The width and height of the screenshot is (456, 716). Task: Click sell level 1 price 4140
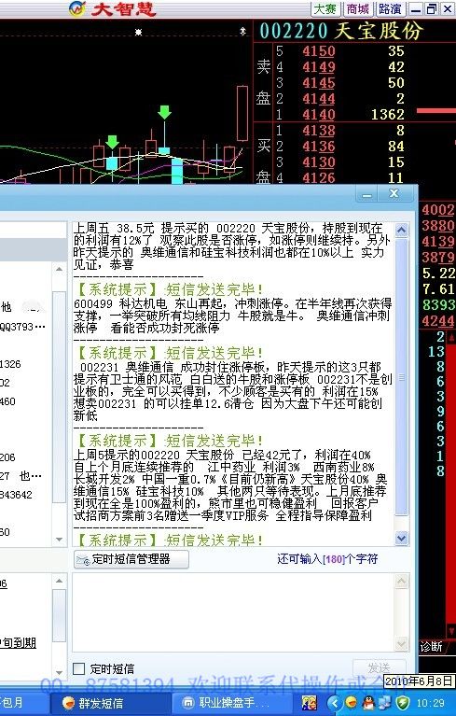click(319, 114)
